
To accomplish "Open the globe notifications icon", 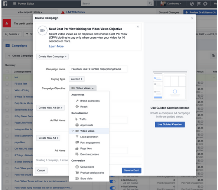I will point(192,4).
